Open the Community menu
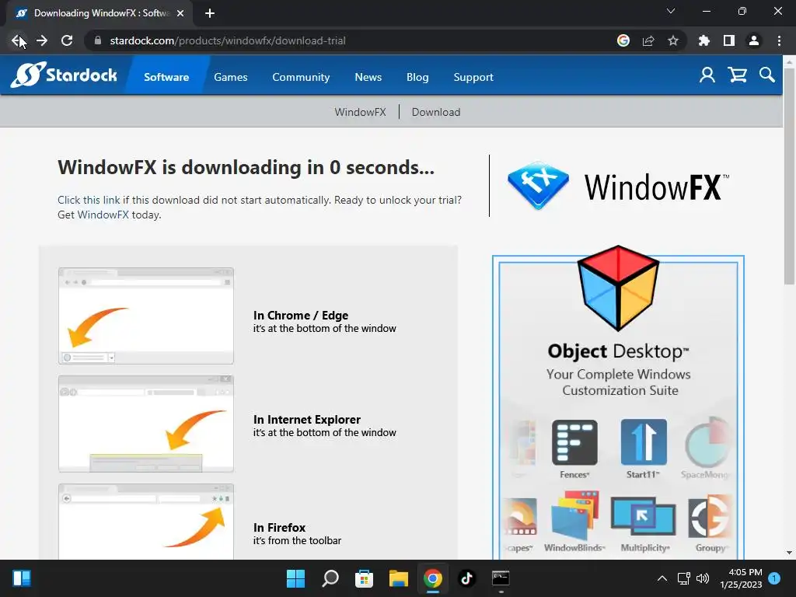The width and height of the screenshot is (796, 597). pyautogui.click(x=301, y=77)
